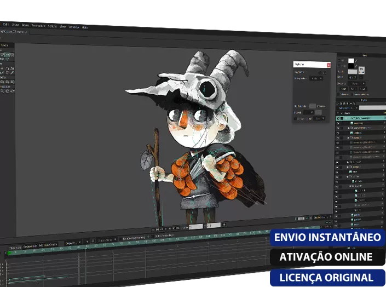The image size is (386, 287).
Task: Open the Draw menu
Action: [15, 25]
